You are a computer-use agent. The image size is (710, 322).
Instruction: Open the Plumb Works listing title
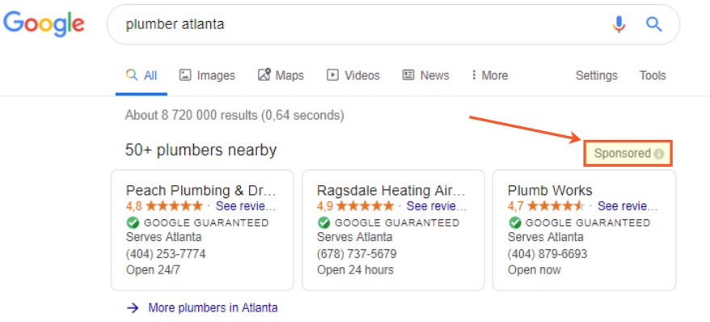tap(550, 190)
